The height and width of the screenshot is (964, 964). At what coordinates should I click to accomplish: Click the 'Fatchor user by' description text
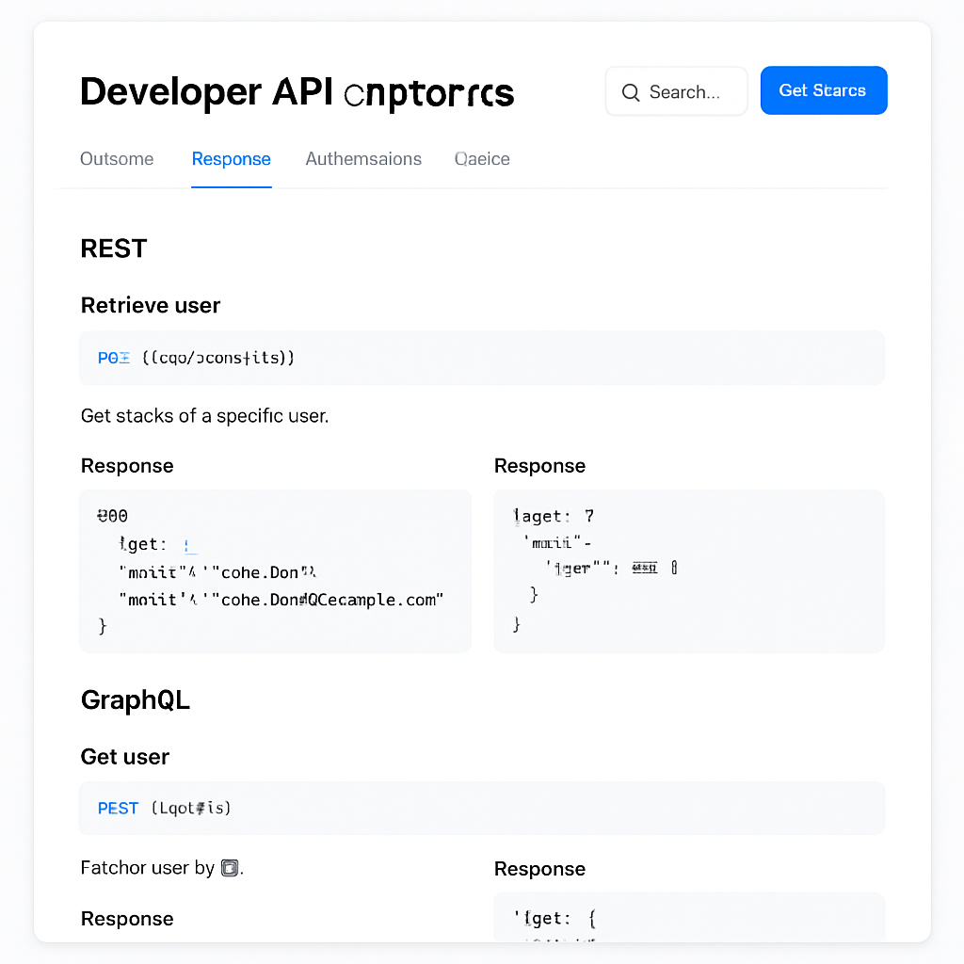click(148, 867)
